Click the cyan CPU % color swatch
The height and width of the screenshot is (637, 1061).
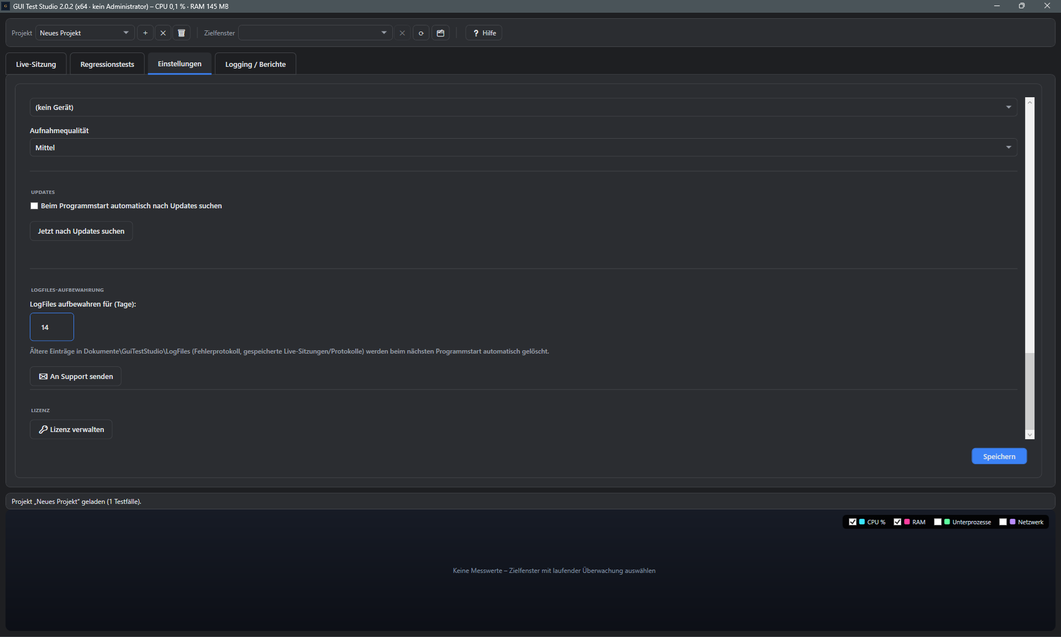862,522
